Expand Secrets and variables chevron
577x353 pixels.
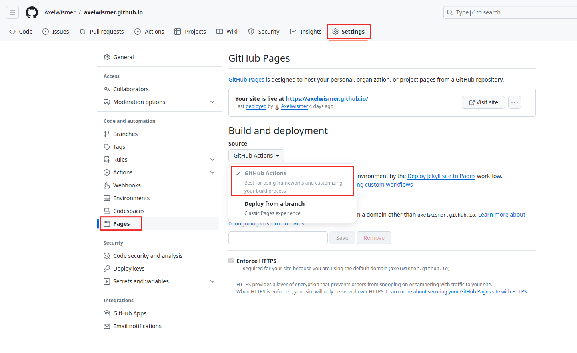tap(212, 281)
